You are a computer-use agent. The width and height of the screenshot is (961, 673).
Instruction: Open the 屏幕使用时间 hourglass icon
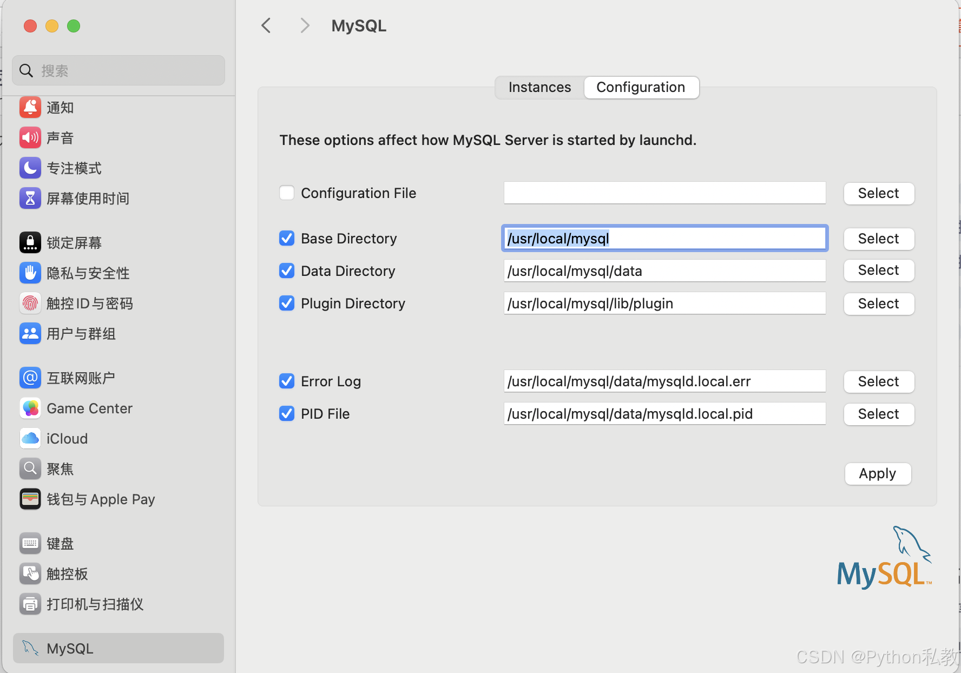(30, 199)
